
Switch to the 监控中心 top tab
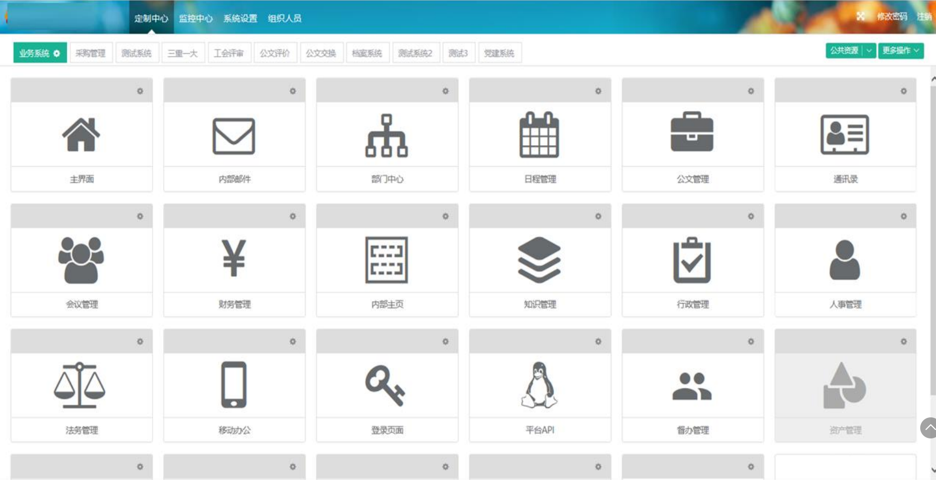196,18
